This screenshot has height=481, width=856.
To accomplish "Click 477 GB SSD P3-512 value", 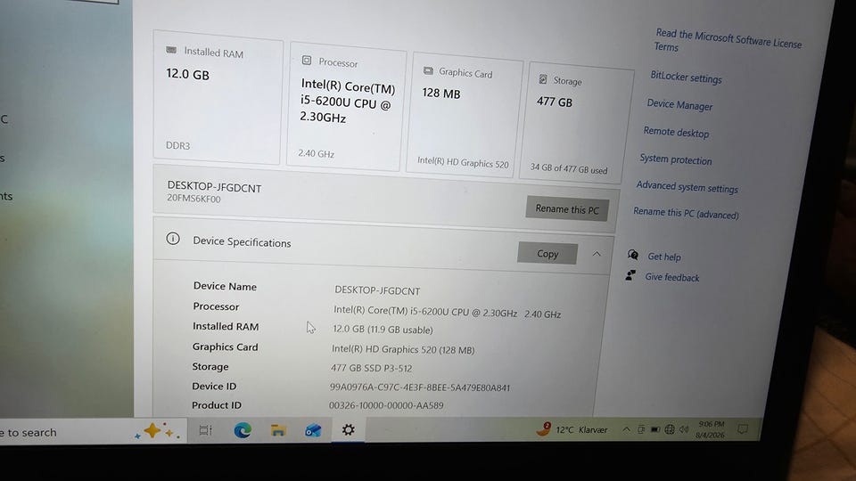I will pos(371,368).
